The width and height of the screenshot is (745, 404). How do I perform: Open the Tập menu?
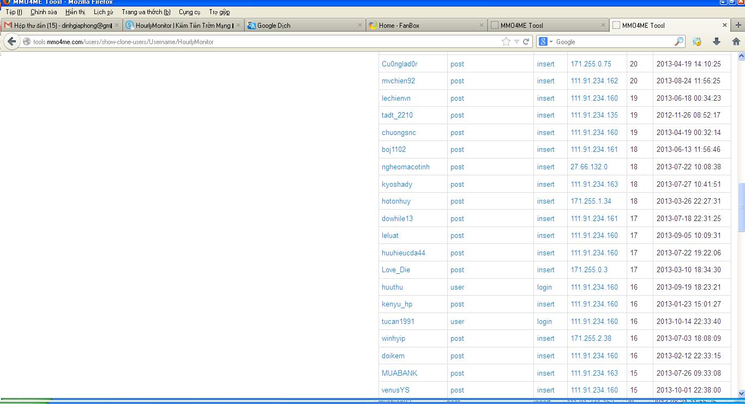pyautogui.click(x=14, y=11)
